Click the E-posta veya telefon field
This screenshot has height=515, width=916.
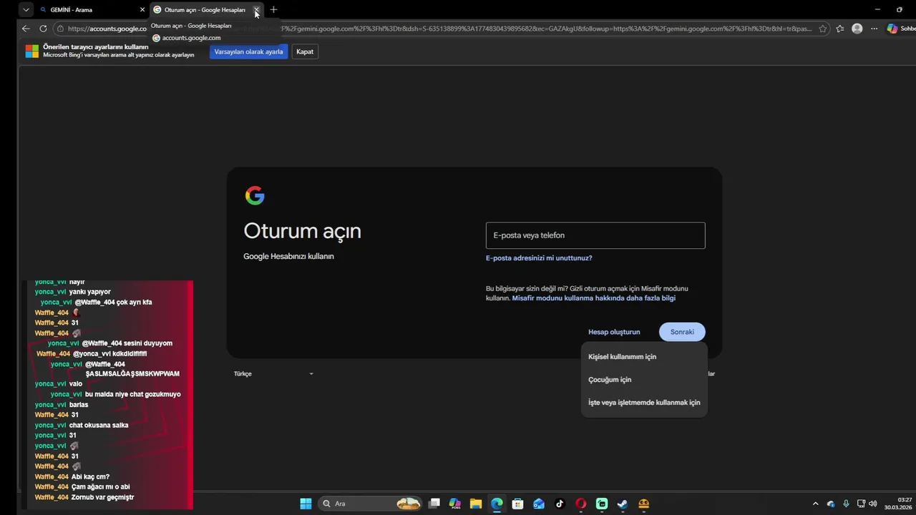click(x=595, y=235)
